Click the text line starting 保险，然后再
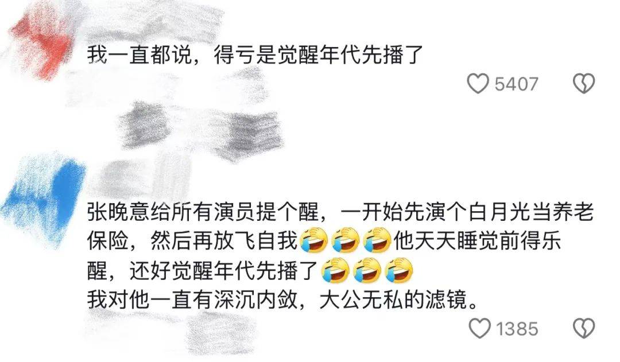 pyautogui.click(x=324, y=241)
